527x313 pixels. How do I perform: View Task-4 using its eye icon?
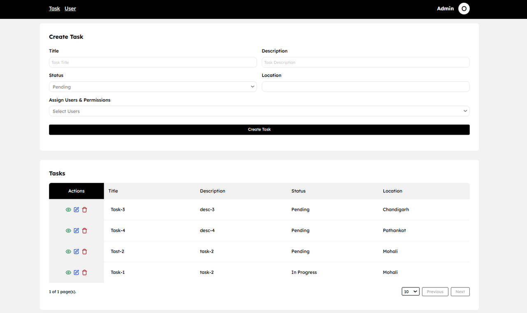pos(68,231)
